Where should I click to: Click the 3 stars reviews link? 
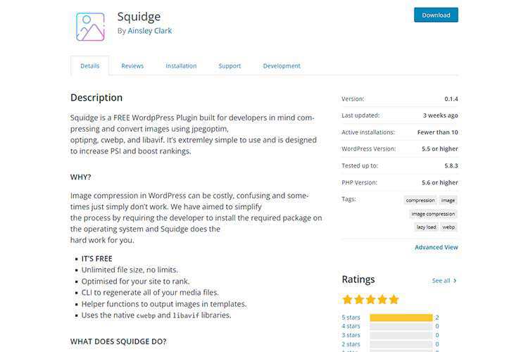coord(351,335)
